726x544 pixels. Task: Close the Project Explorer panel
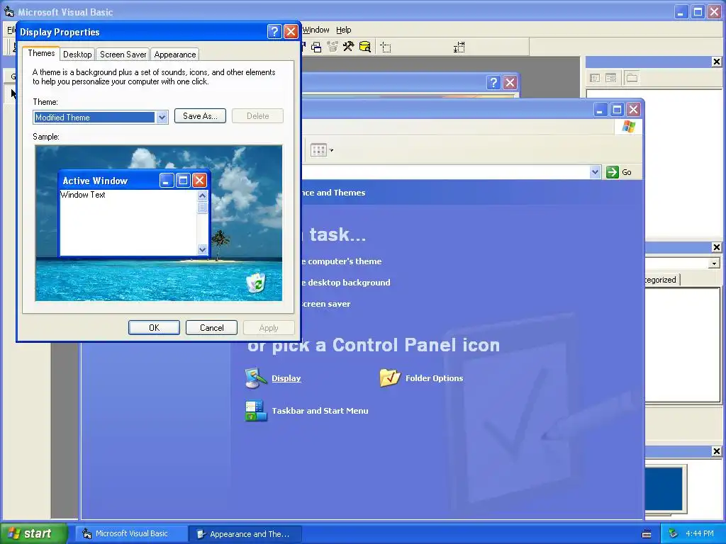click(716, 62)
